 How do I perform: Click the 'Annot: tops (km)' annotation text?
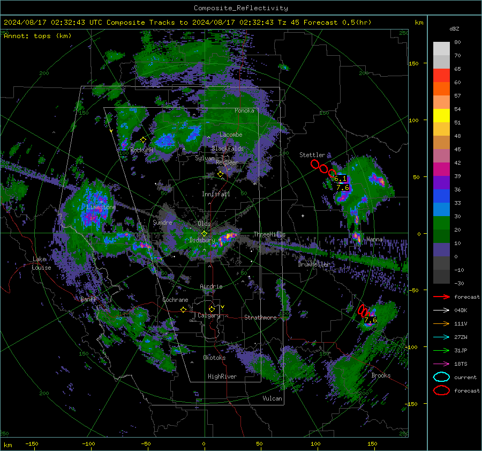(37, 36)
